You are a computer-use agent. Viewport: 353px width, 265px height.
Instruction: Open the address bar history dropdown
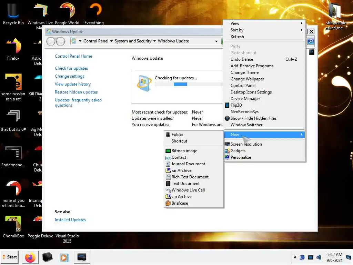[x=216, y=41]
